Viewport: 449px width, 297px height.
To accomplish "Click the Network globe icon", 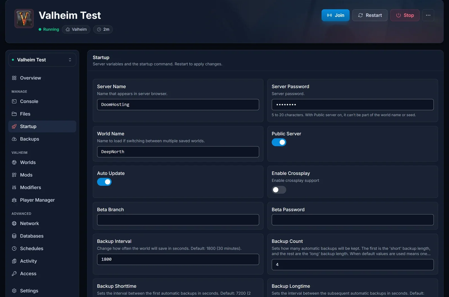I will point(14,224).
